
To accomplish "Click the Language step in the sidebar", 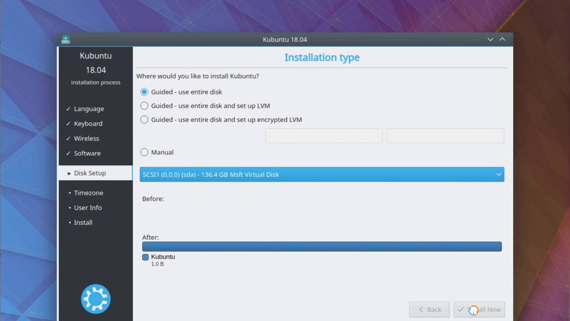I will click(89, 109).
